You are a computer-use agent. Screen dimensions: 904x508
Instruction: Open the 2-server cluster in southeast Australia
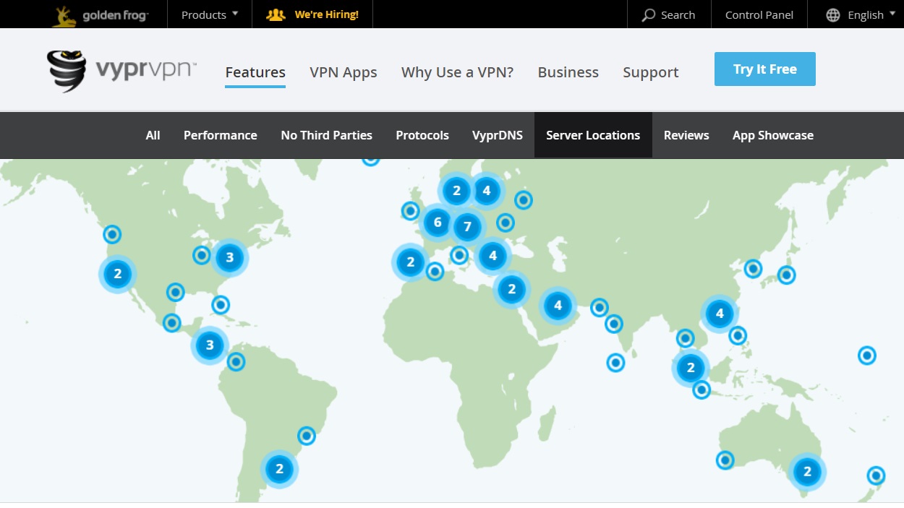click(x=807, y=472)
